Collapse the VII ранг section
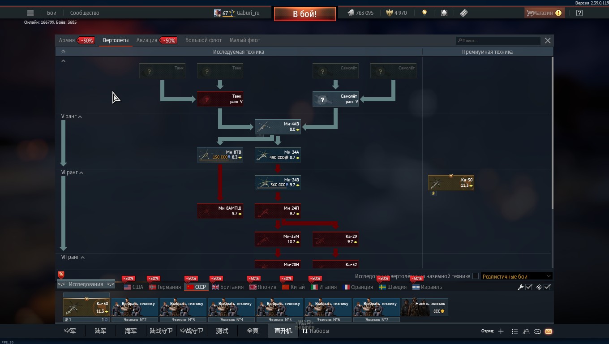The width and height of the screenshot is (609, 344). click(x=73, y=257)
